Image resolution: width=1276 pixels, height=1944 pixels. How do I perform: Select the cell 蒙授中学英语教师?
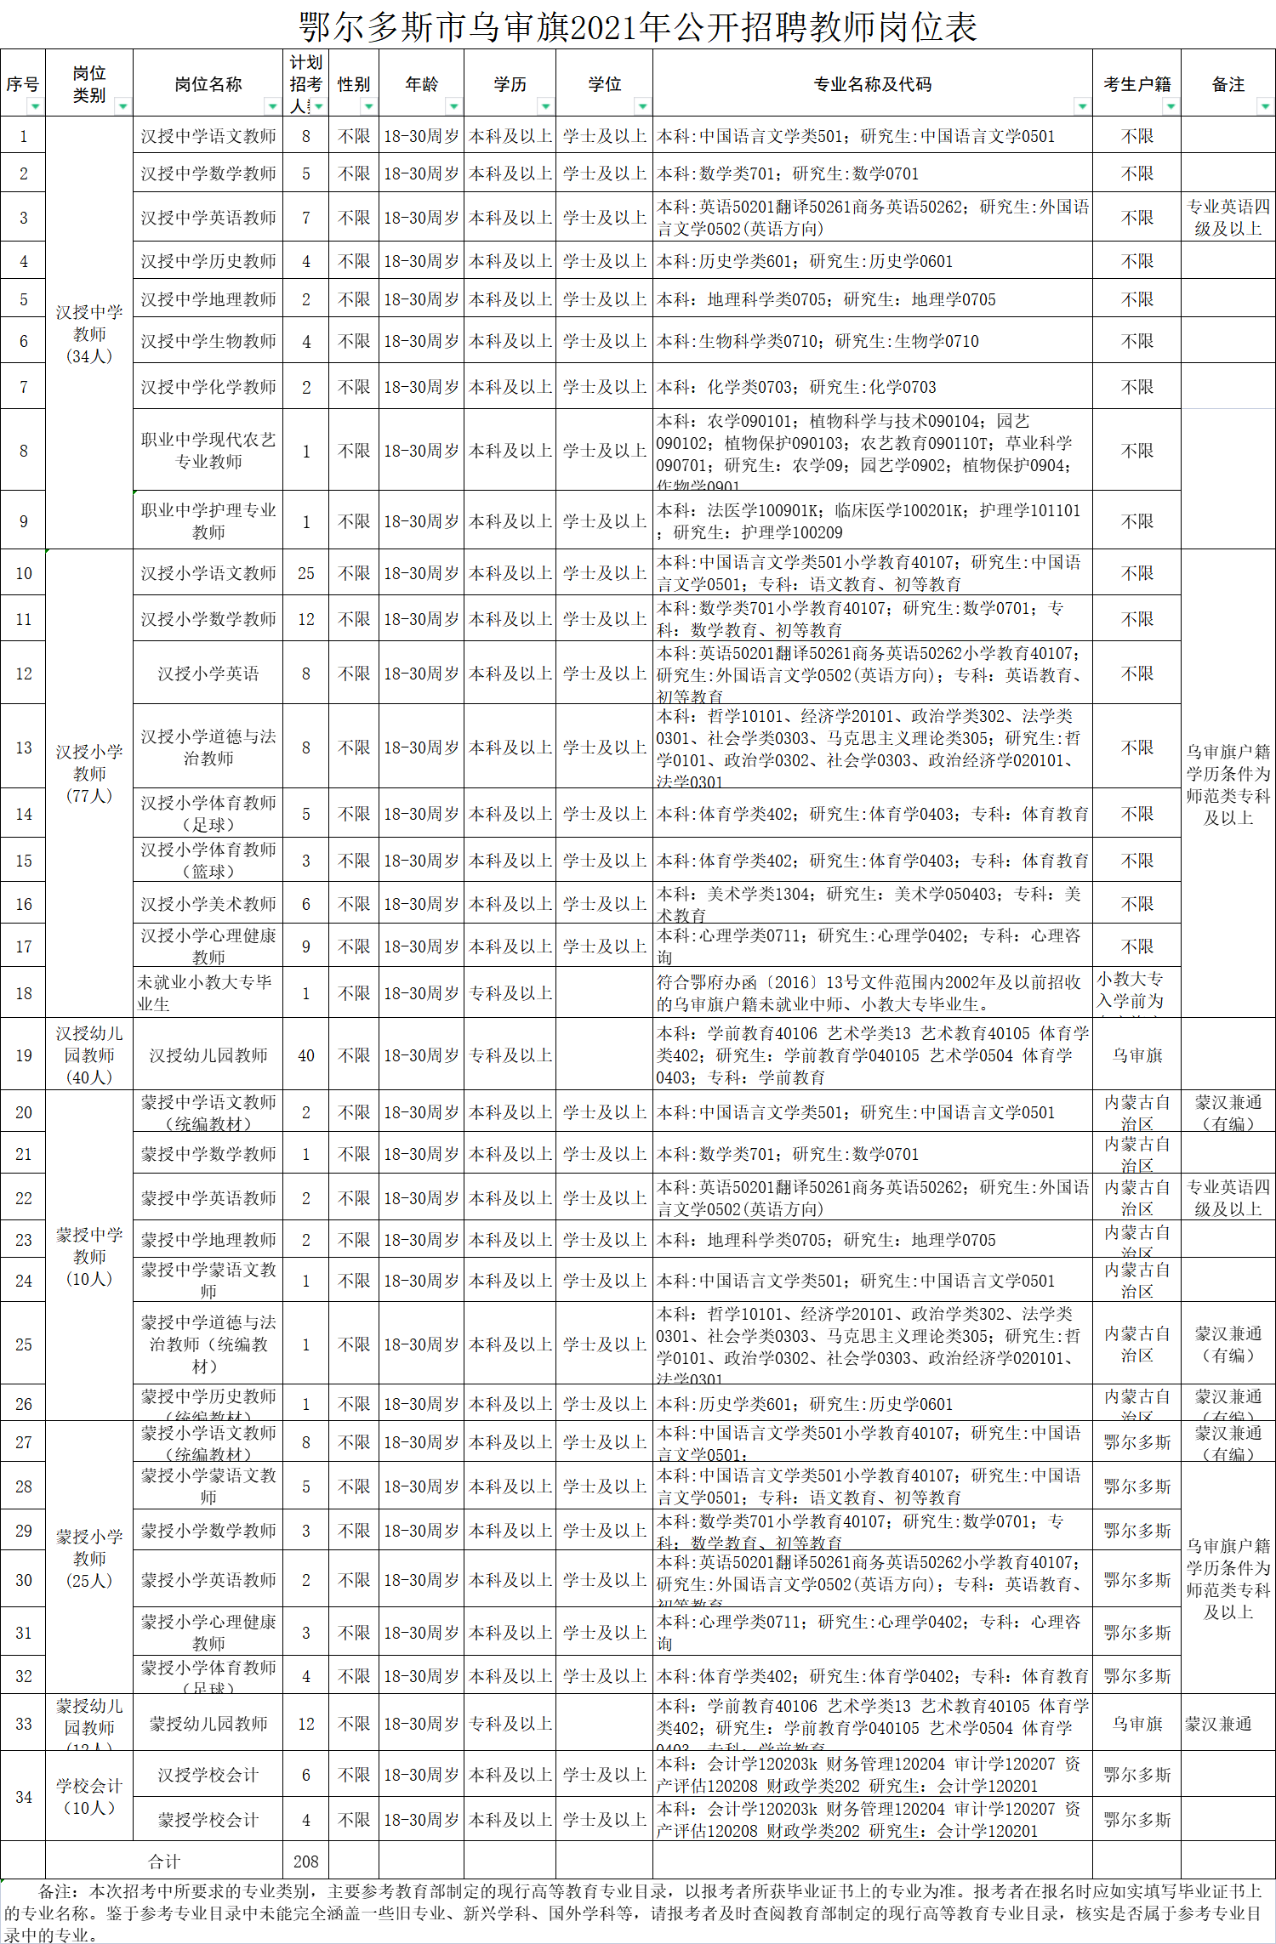click(208, 1198)
